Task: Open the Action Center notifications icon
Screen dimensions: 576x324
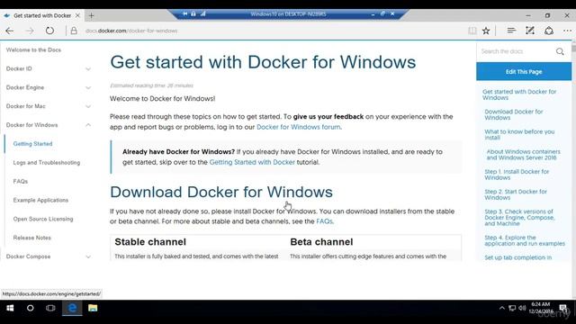Action: [562, 308]
